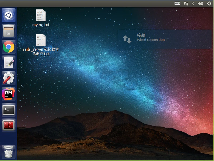This screenshot has width=214, height=161.
Task: Click the mylog.txt file name label
Action: (x=41, y=25)
